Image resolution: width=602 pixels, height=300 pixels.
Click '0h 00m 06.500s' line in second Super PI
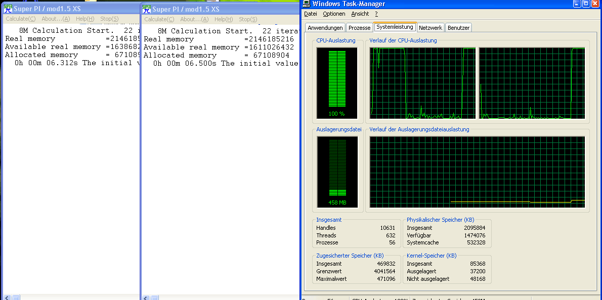(225, 64)
